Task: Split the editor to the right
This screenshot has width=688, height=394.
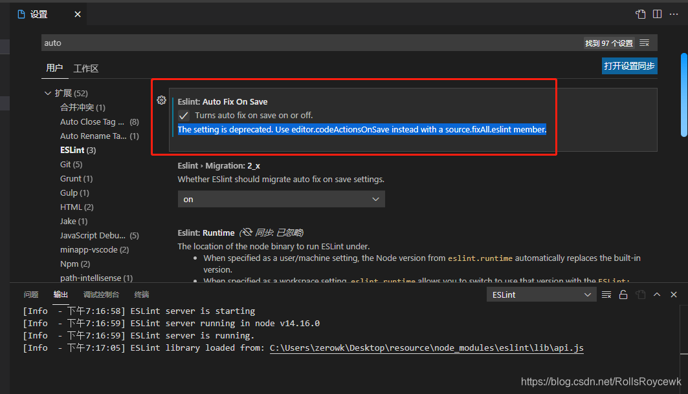Action: pyautogui.click(x=658, y=14)
